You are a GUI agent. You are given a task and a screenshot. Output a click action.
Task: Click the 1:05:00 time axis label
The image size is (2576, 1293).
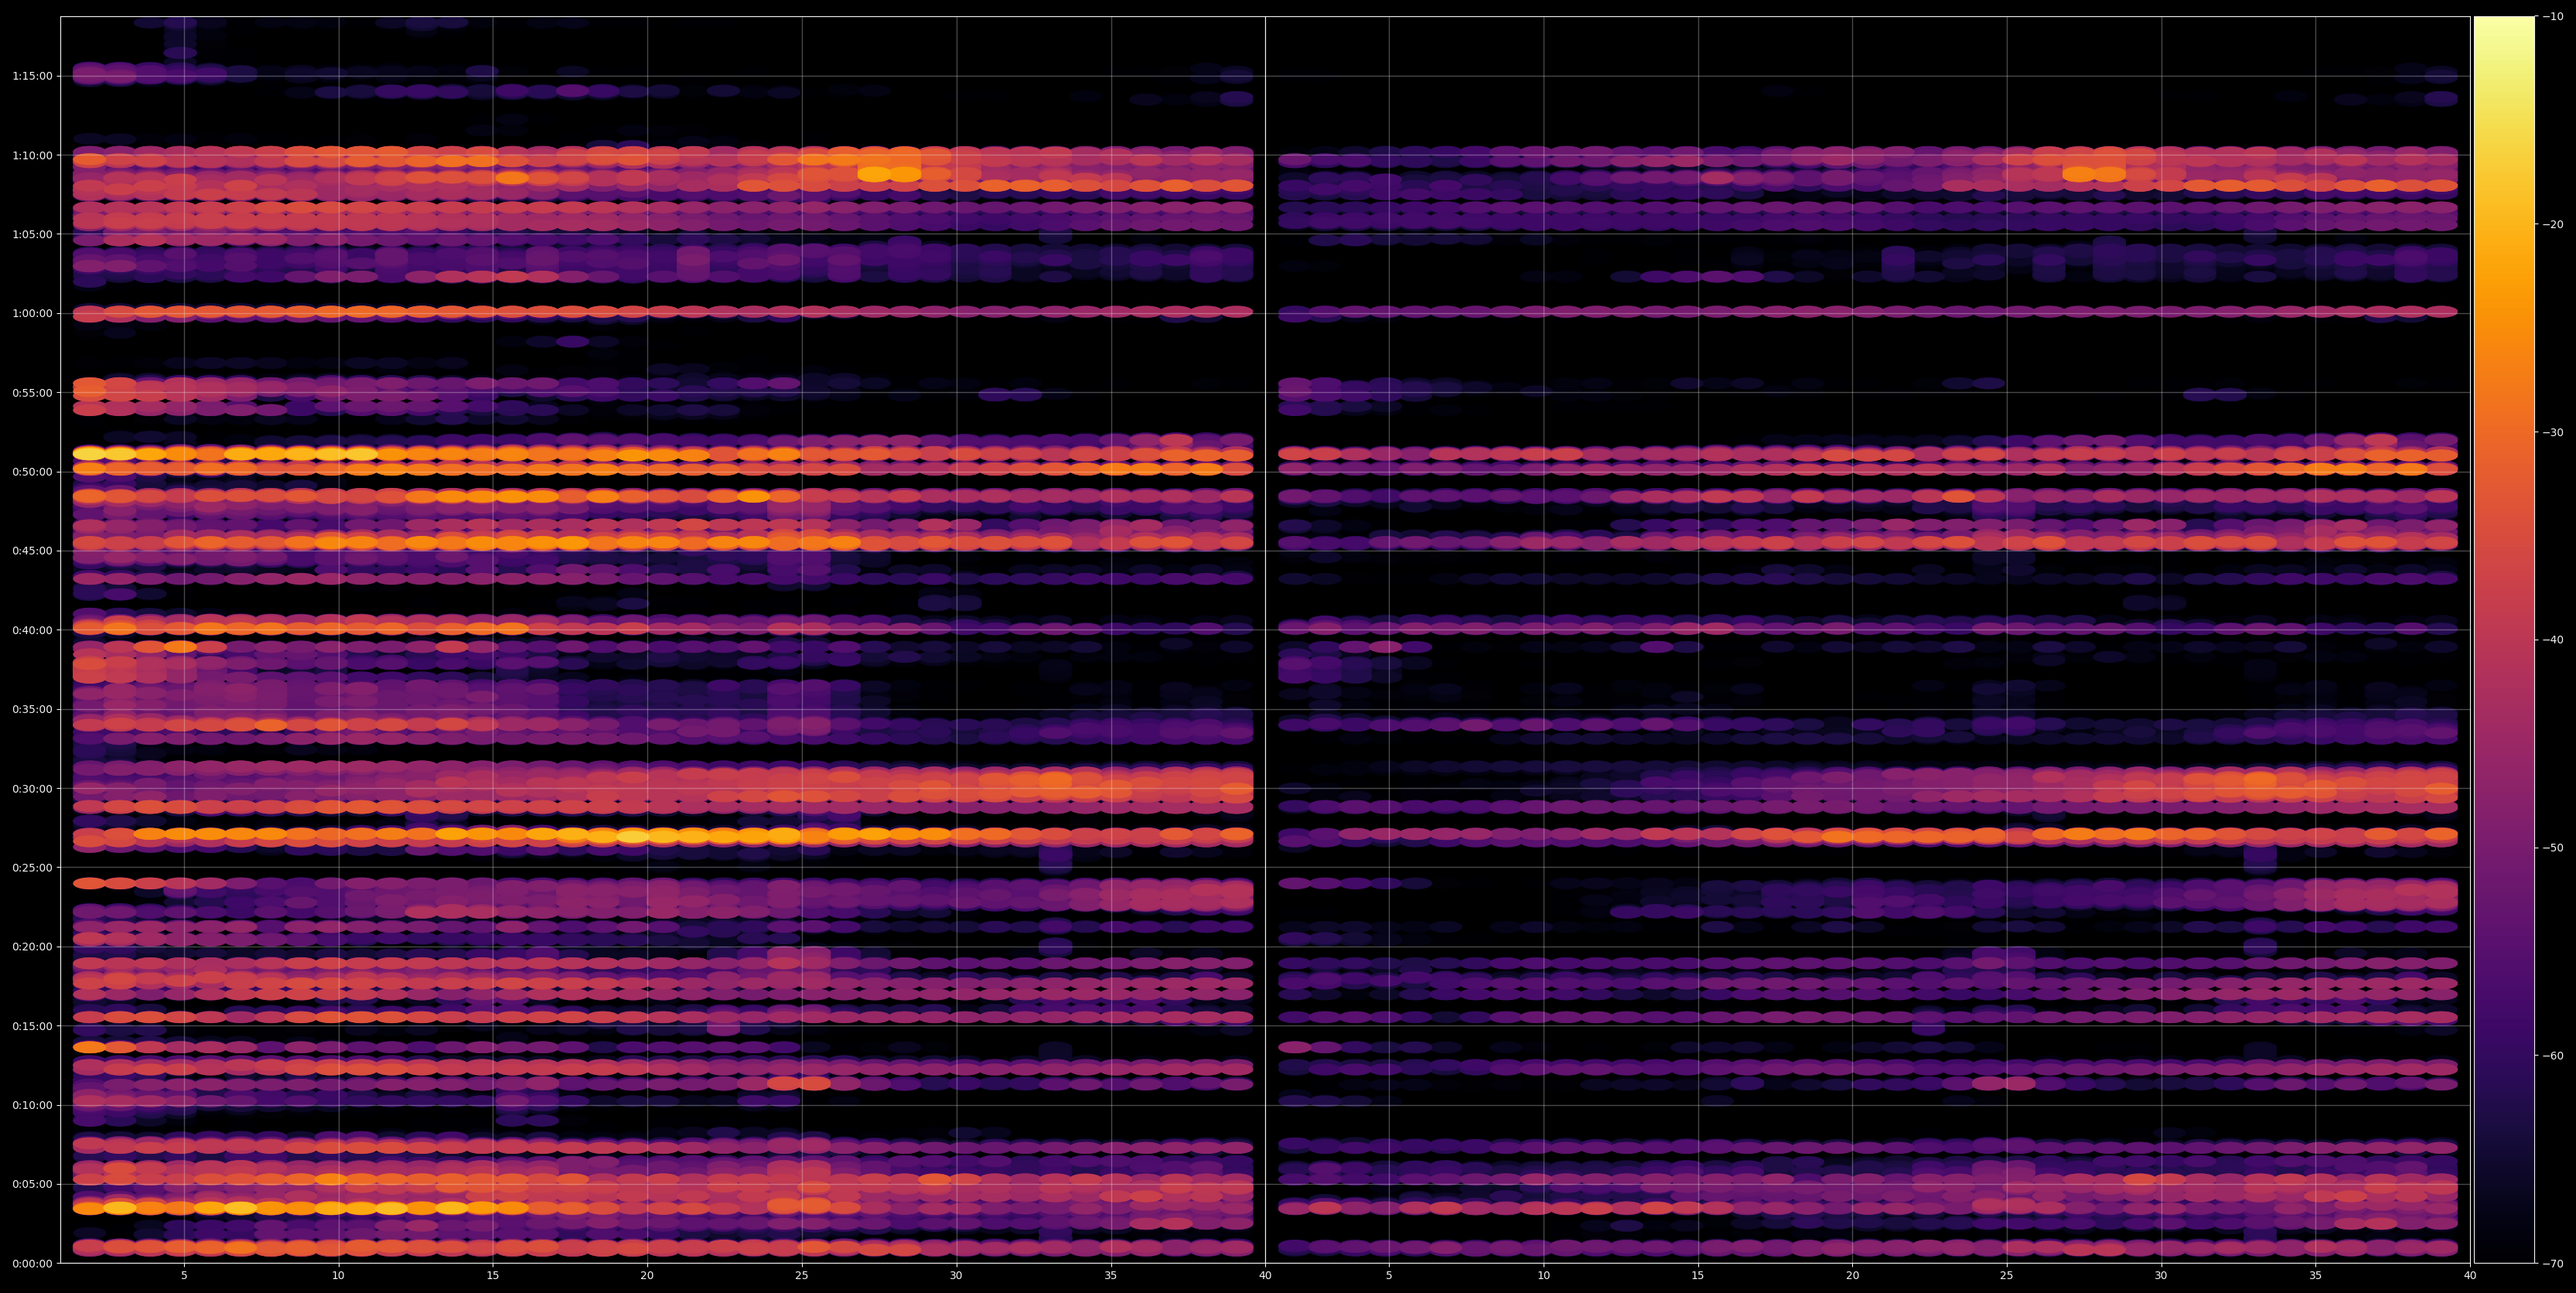click(x=32, y=234)
